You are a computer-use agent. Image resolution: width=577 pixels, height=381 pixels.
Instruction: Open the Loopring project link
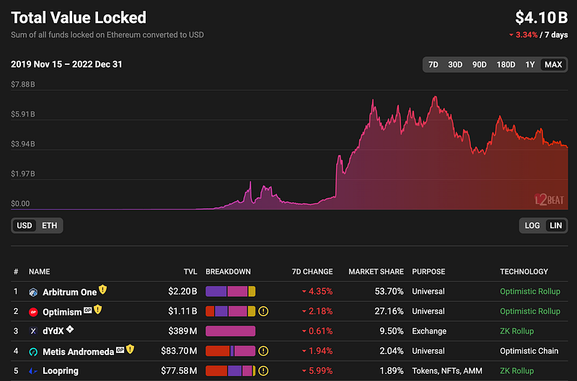click(x=61, y=371)
